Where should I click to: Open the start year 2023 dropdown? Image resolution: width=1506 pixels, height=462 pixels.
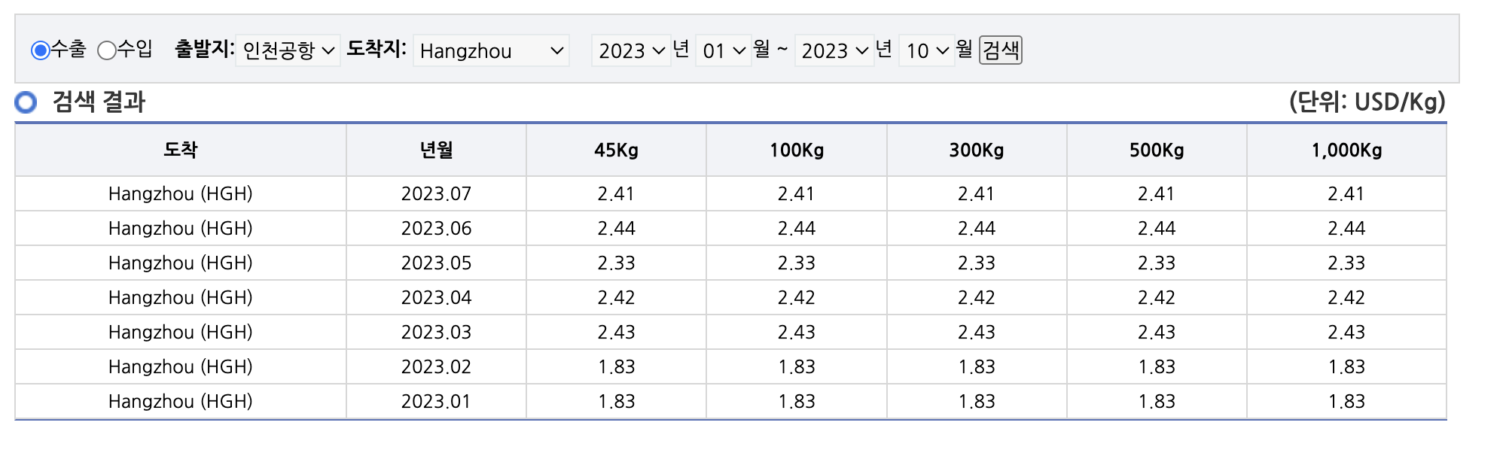[x=631, y=50]
